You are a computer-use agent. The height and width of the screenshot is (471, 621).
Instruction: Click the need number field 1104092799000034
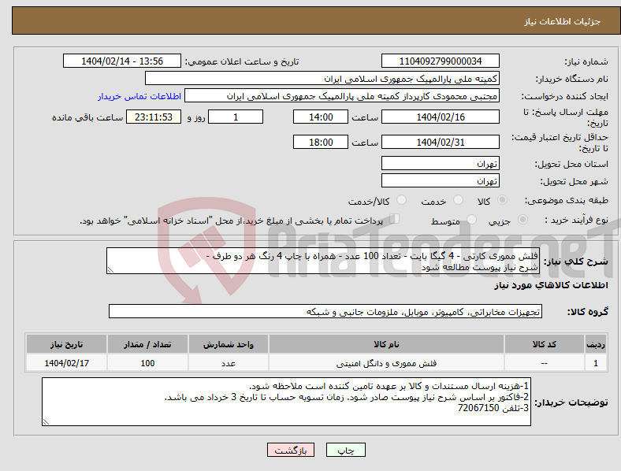coord(440,61)
